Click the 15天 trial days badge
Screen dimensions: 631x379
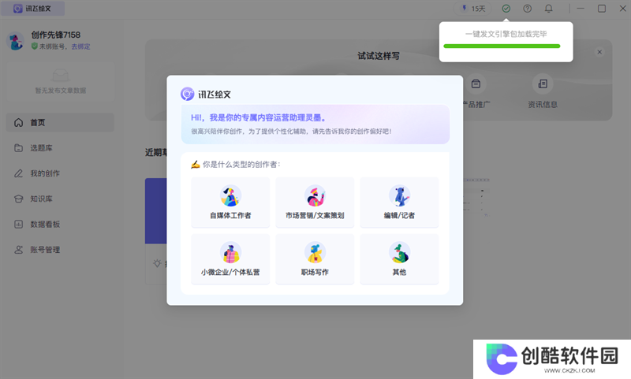[473, 9]
